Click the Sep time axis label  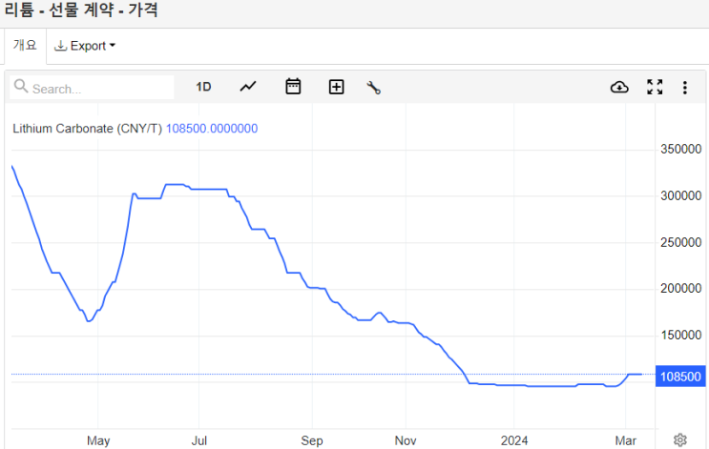tap(312, 440)
